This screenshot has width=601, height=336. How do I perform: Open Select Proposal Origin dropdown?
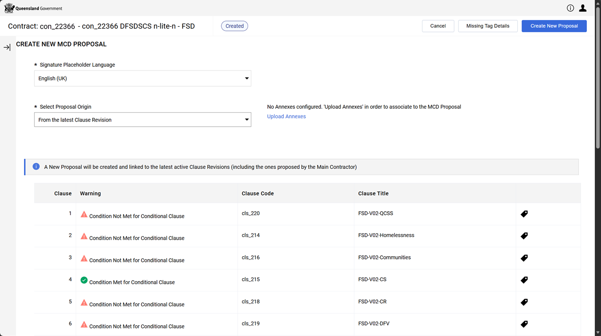142,120
